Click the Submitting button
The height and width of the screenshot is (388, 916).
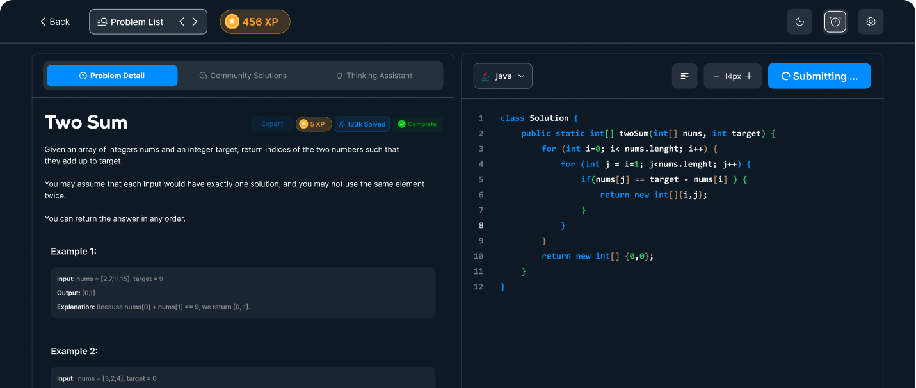819,76
